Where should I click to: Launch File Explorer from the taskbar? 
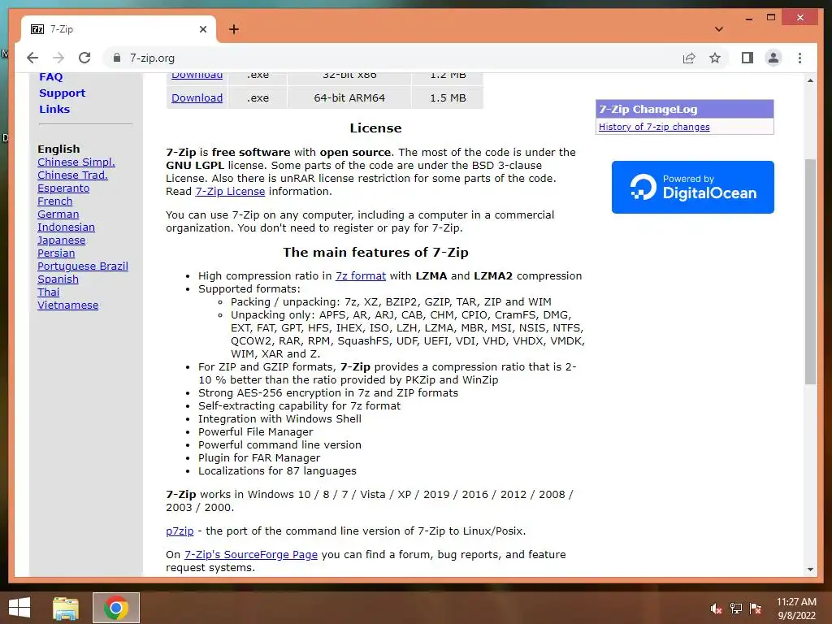click(x=66, y=608)
